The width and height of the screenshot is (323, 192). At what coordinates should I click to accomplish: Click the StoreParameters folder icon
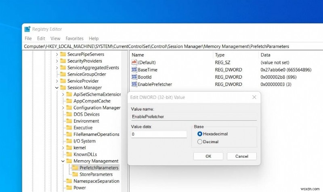pyautogui.click(x=75, y=174)
